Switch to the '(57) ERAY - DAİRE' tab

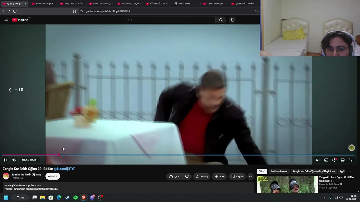[243, 4]
